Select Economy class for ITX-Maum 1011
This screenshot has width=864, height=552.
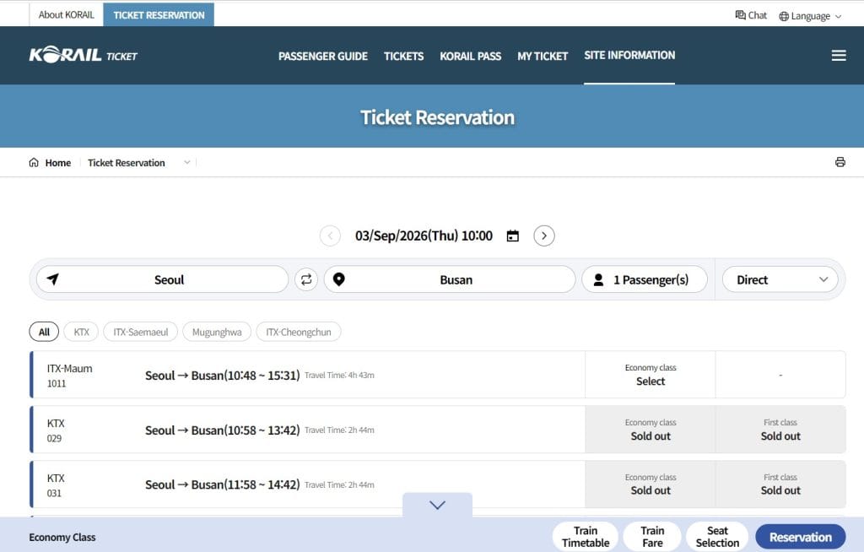(651, 375)
